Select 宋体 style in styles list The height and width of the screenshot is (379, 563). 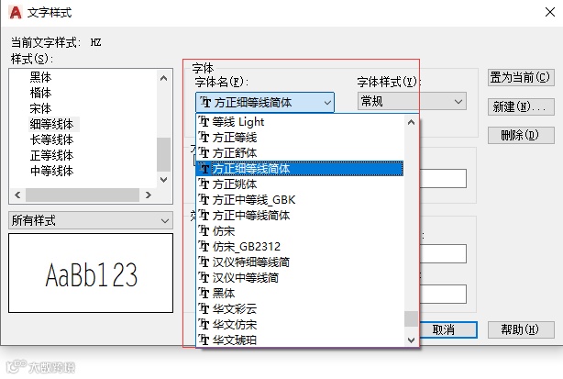coord(40,108)
